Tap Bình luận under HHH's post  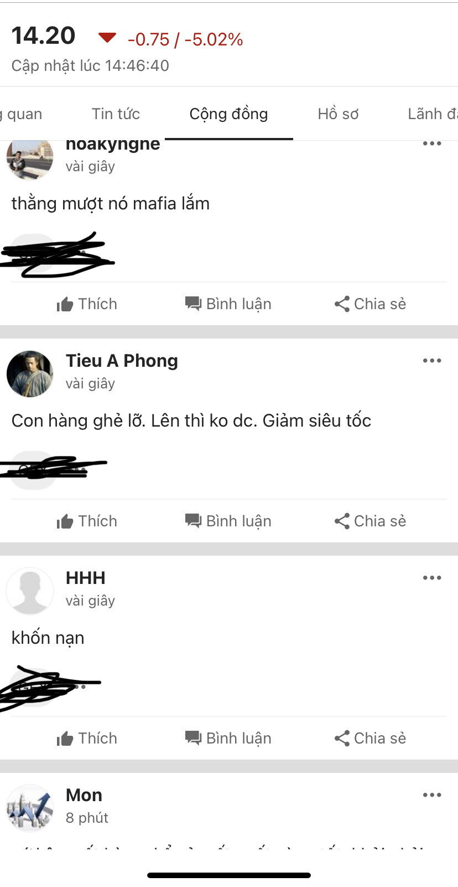point(228,739)
